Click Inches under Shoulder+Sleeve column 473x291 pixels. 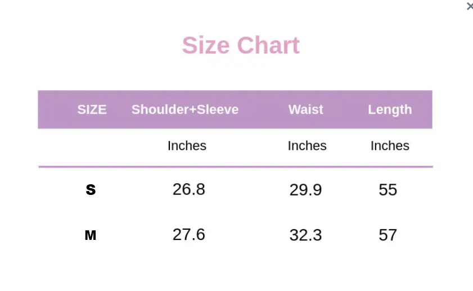click(187, 146)
